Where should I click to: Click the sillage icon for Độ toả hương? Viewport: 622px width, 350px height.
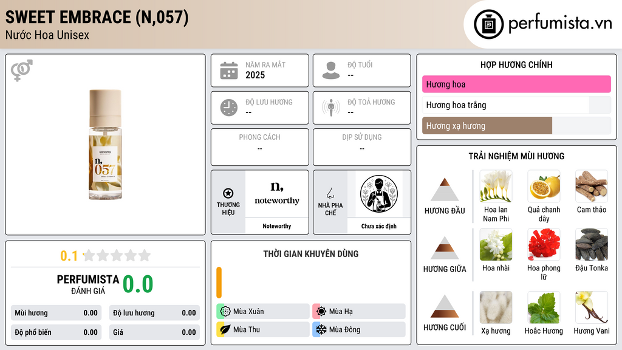(331, 108)
